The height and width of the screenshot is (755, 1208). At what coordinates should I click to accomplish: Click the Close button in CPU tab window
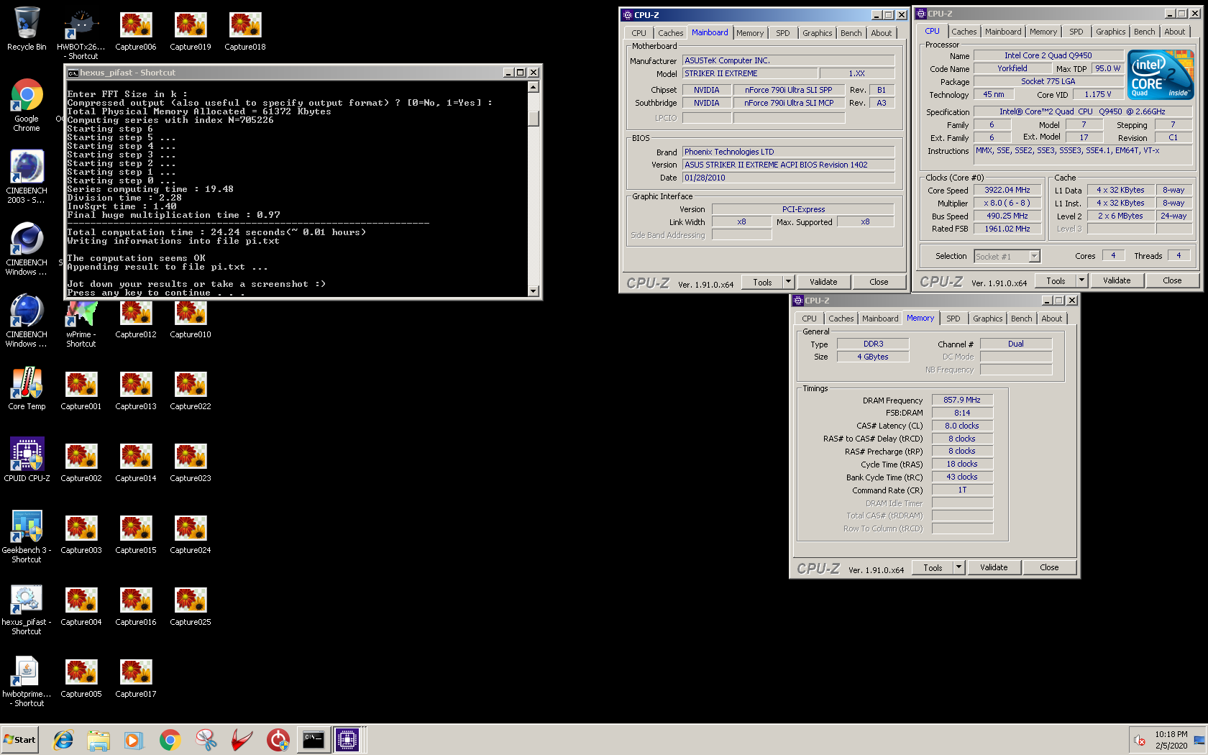pyautogui.click(x=1172, y=280)
